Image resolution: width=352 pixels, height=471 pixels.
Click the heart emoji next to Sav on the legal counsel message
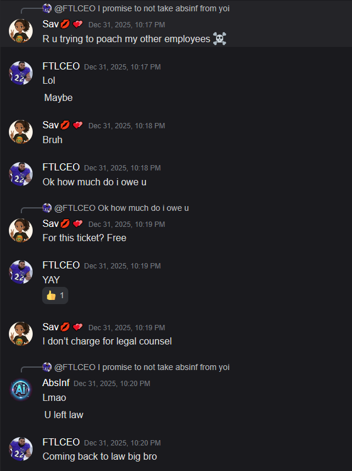tap(78, 327)
